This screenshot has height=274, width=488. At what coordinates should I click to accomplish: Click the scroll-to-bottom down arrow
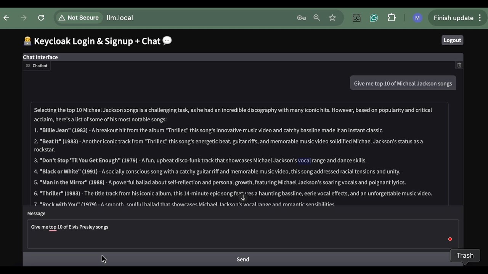point(243,198)
